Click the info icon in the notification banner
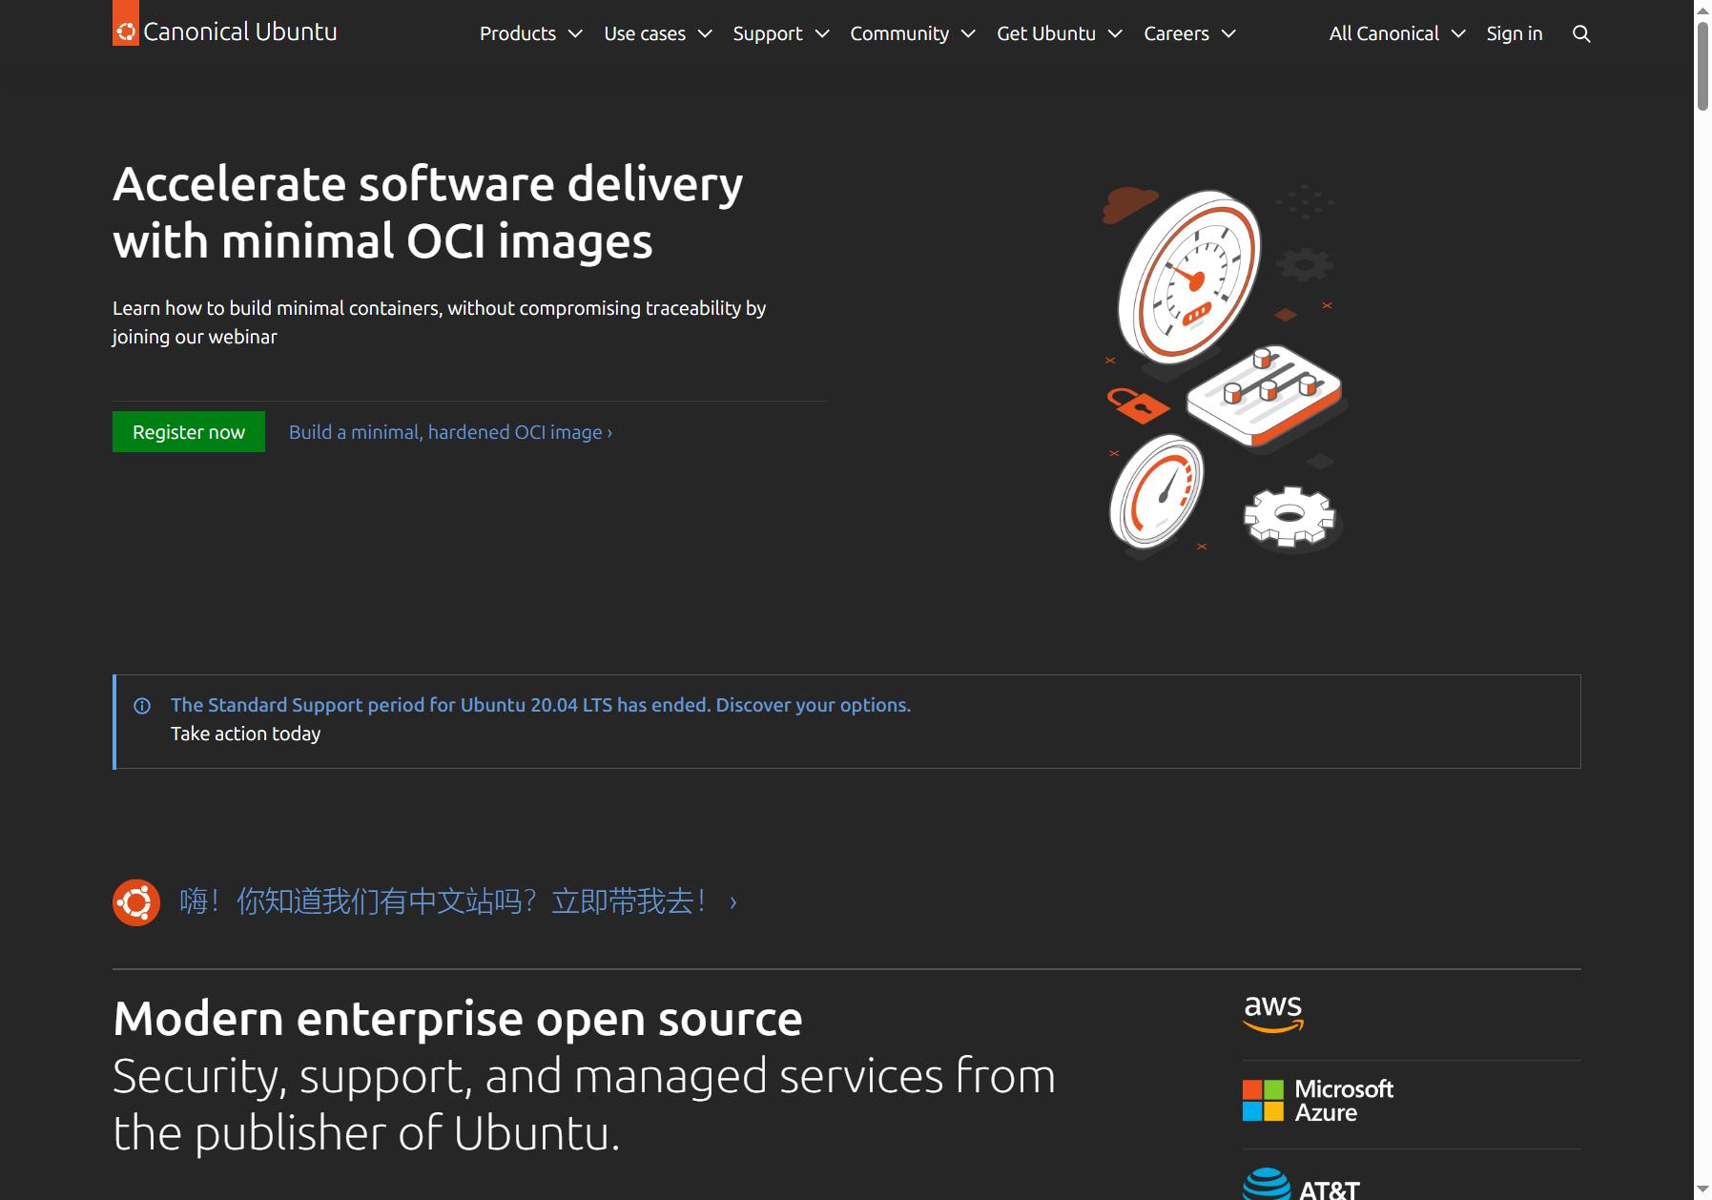This screenshot has width=1712, height=1200. [x=142, y=706]
